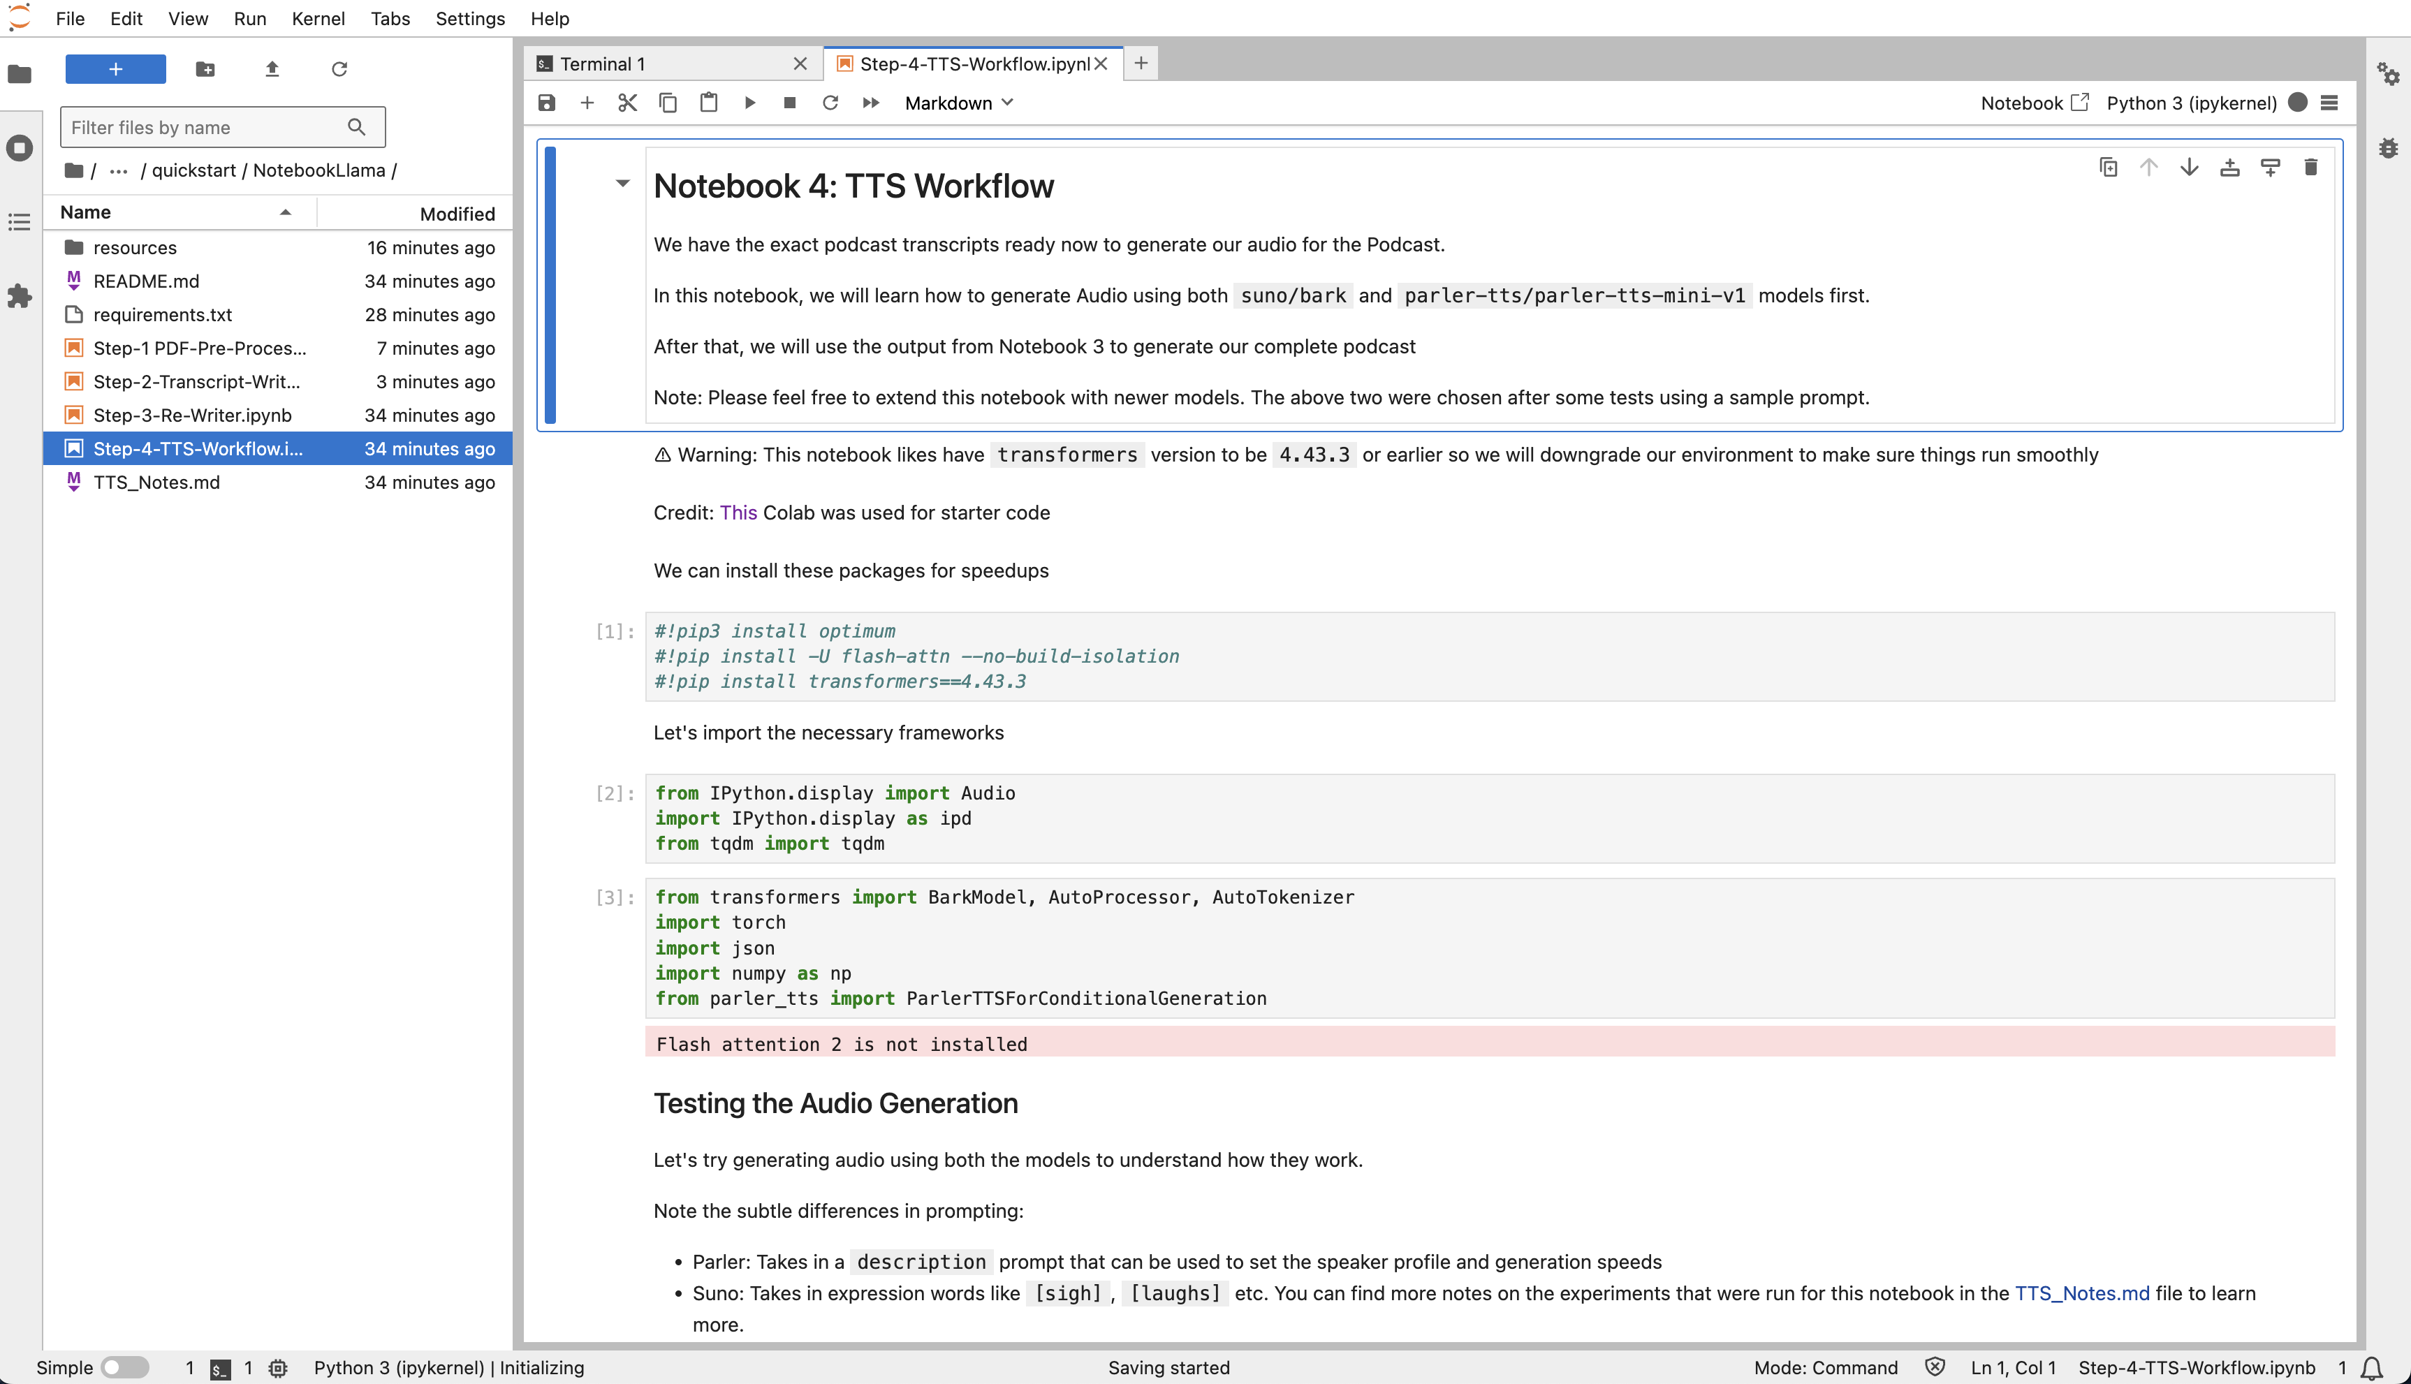Open the table of contents sidebar
The image size is (2411, 1384).
click(20, 221)
